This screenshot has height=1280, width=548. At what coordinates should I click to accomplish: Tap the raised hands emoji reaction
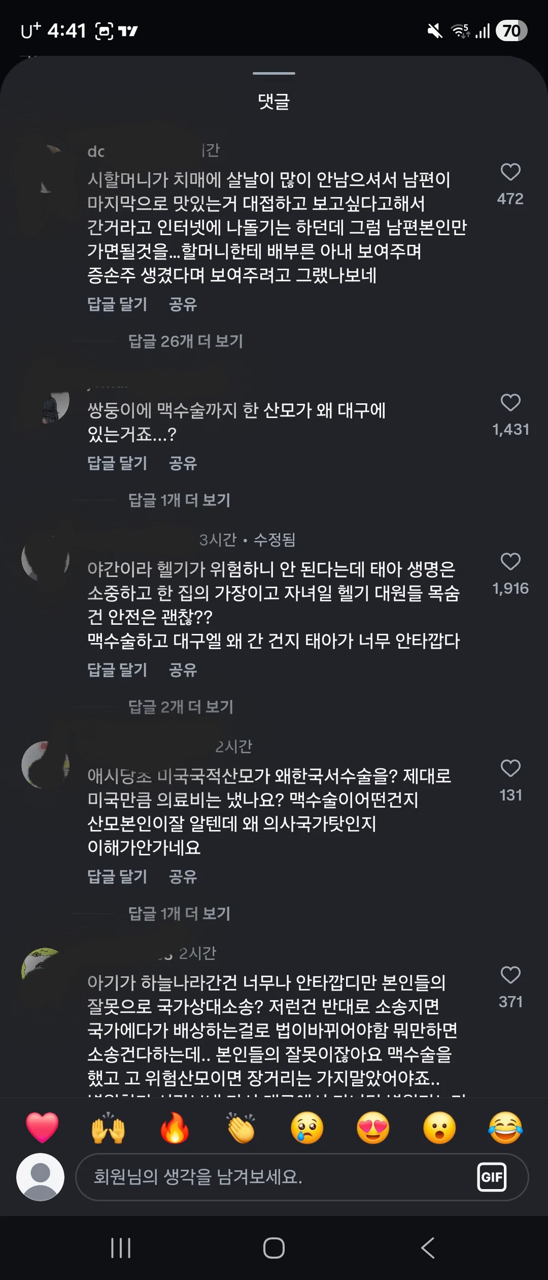point(108,1128)
